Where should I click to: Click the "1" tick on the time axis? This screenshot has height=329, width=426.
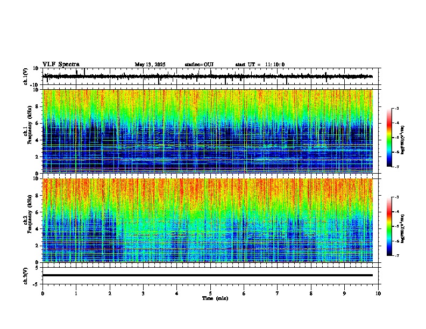point(76,294)
